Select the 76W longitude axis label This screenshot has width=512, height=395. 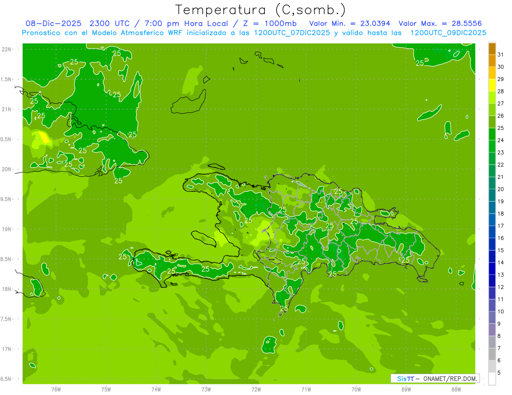(x=56, y=389)
